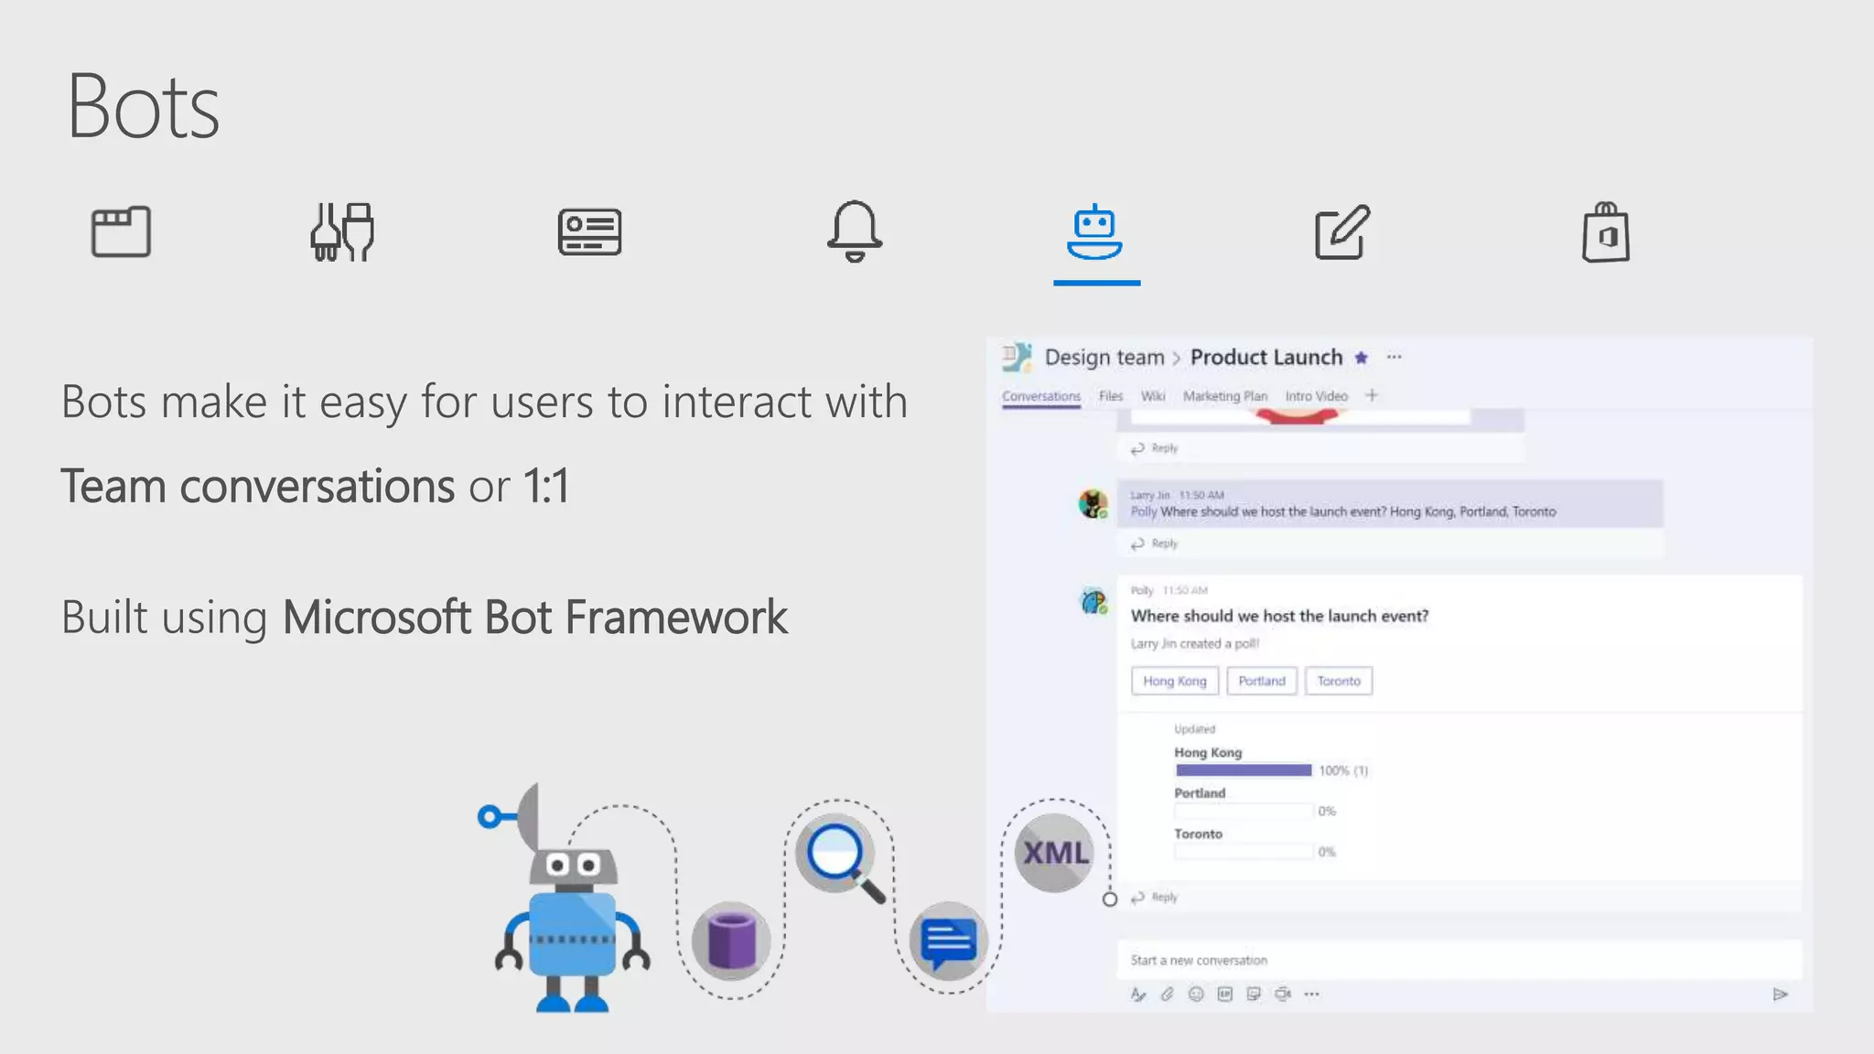This screenshot has width=1874, height=1054.
Task: Attach a file with paperclip icon
Action: coord(1167,994)
